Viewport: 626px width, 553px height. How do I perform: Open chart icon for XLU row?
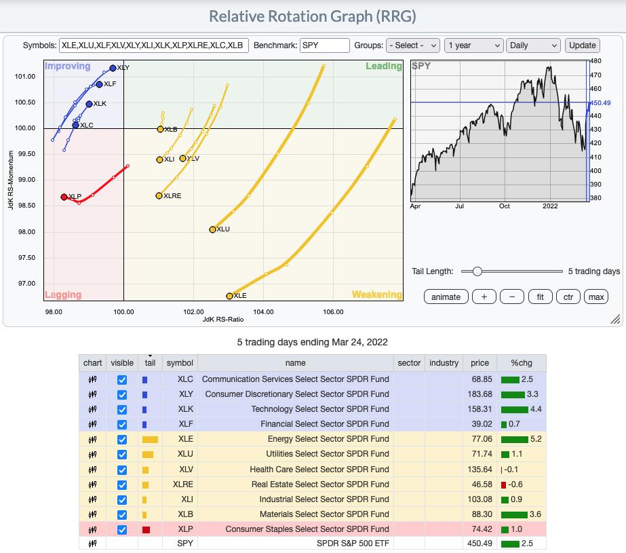[93, 455]
